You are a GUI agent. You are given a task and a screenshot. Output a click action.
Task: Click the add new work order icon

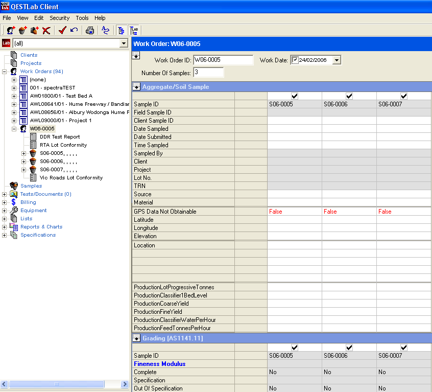(x=11, y=30)
